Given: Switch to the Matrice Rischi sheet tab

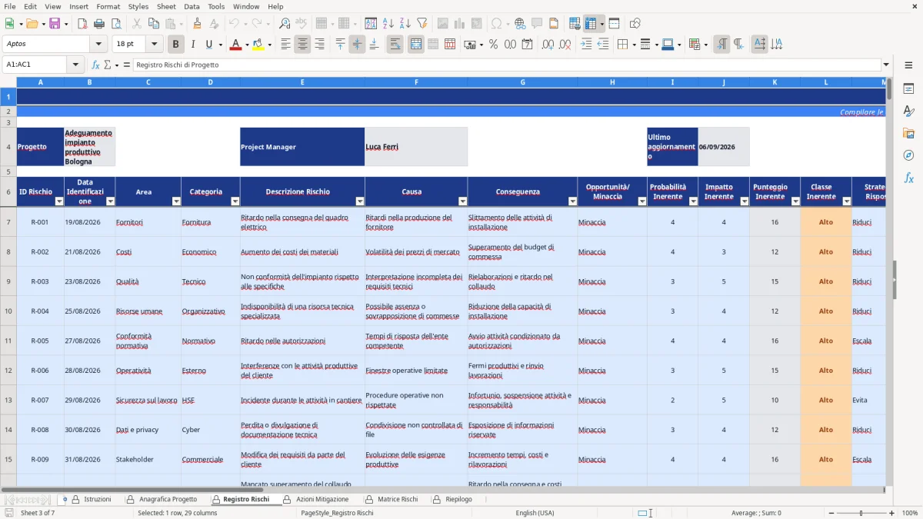Looking at the screenshot, I should pyautogui.click(x=392, y=499).
